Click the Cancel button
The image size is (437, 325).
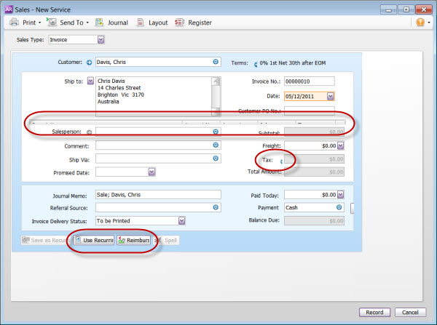point(410,312)
